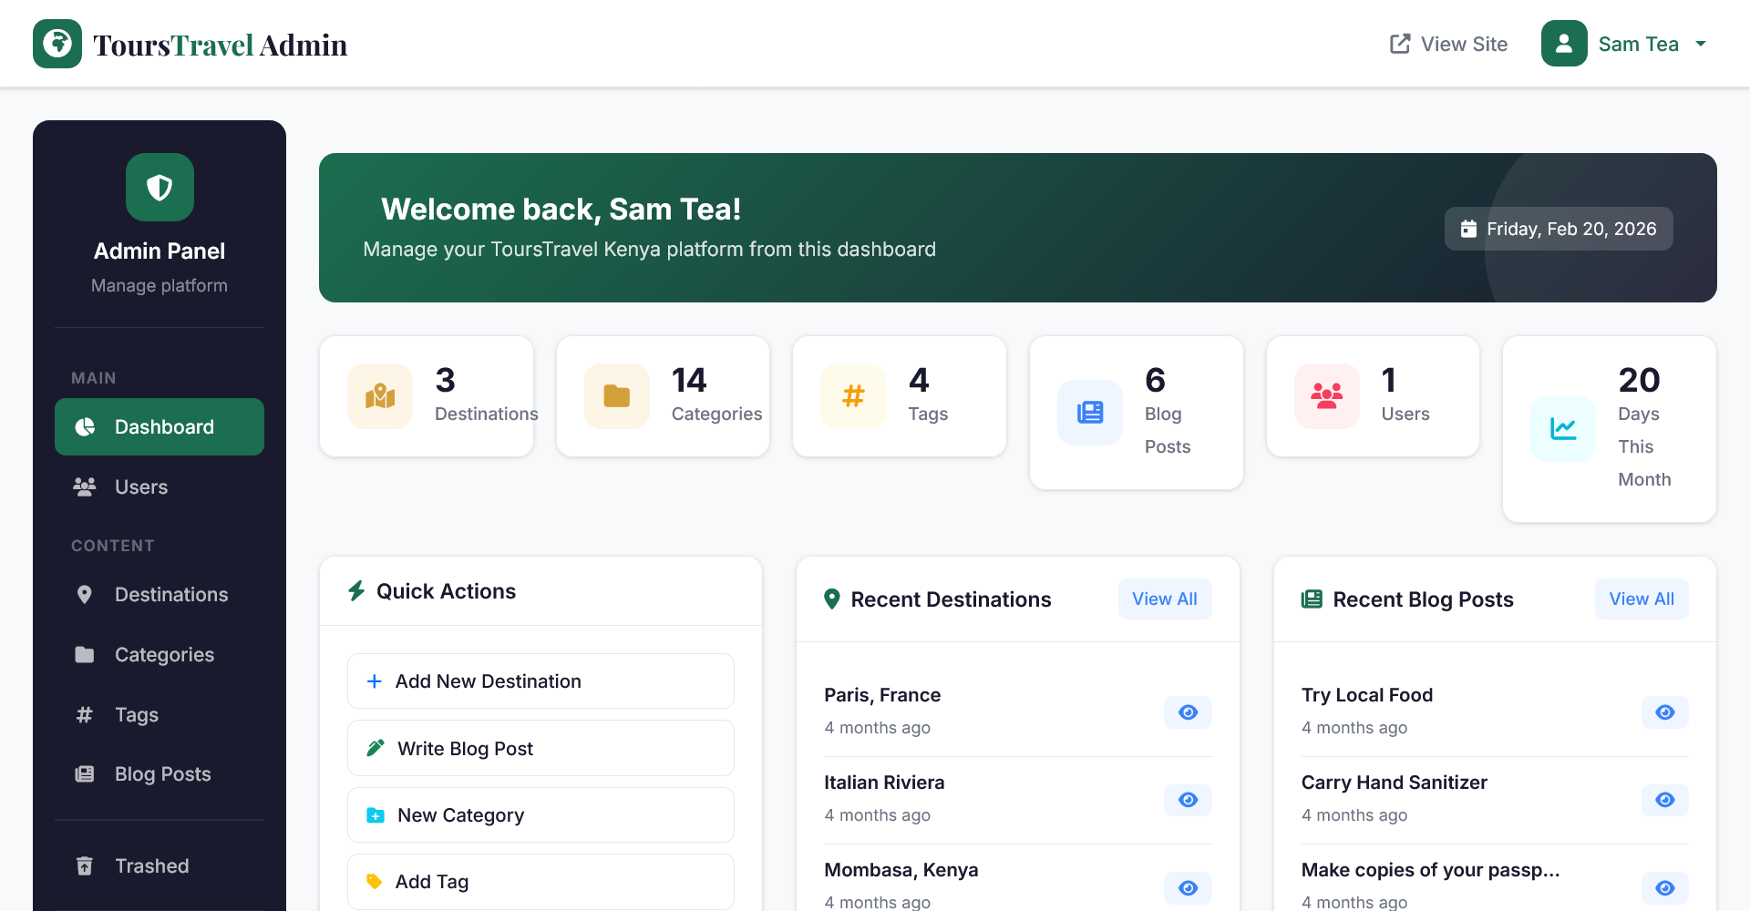Image resolution: width=1750 pixels, height=911 pixels.
Task: Click the Categories folder icon in sidebar
Action: (85, 654)
